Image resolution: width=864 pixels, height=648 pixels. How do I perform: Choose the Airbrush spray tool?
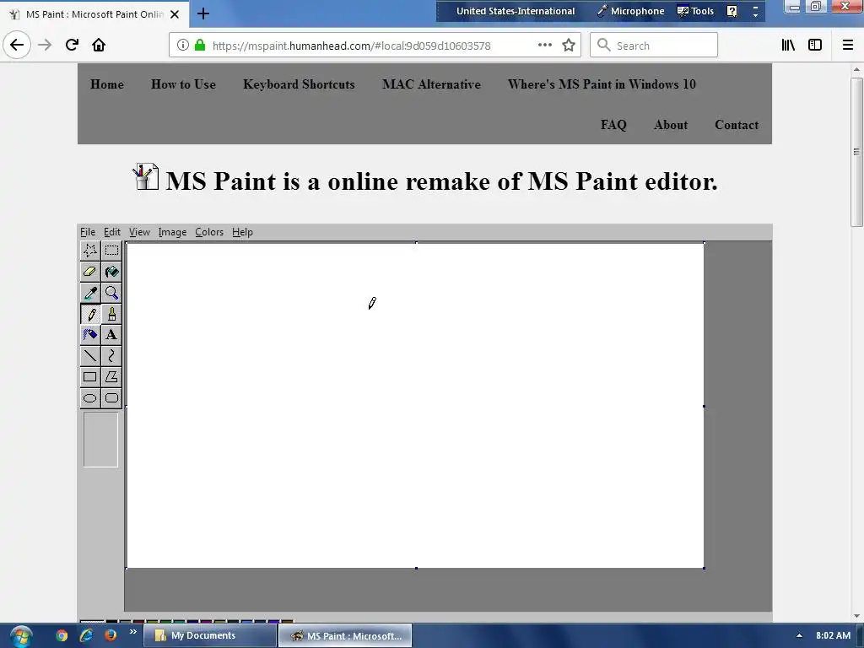(89, 335)
